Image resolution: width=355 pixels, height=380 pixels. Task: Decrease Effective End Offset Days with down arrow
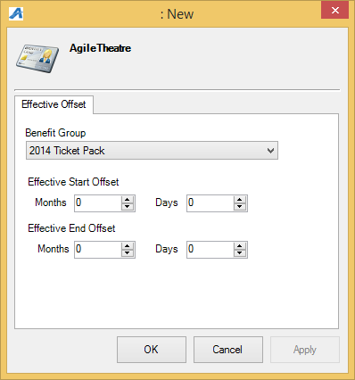pyautogui.click(x=240, y=253)
